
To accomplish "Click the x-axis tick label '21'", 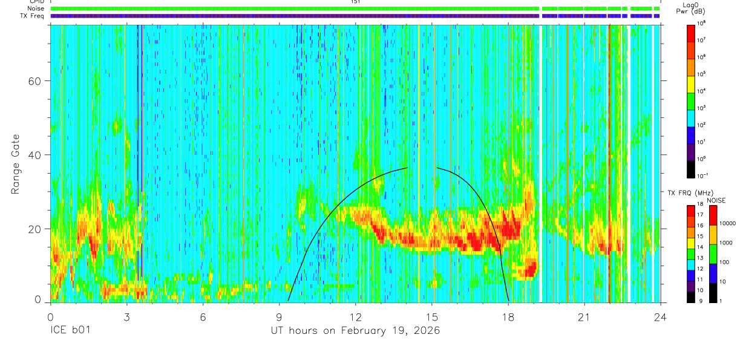I will [584, 316].
